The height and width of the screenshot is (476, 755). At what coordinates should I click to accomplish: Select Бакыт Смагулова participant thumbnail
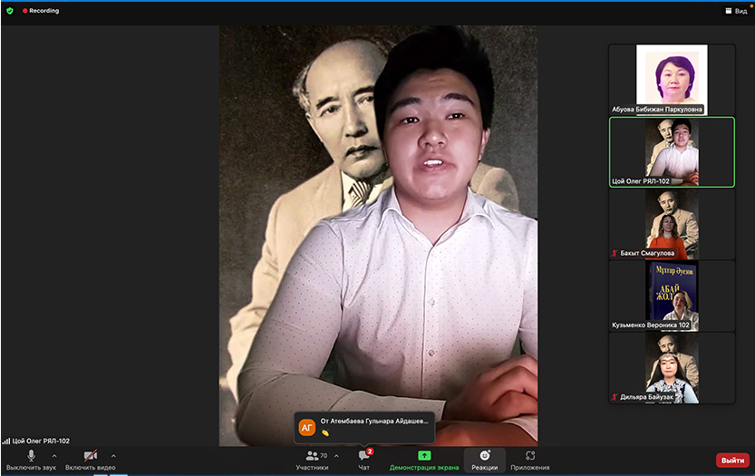[672, 223]
